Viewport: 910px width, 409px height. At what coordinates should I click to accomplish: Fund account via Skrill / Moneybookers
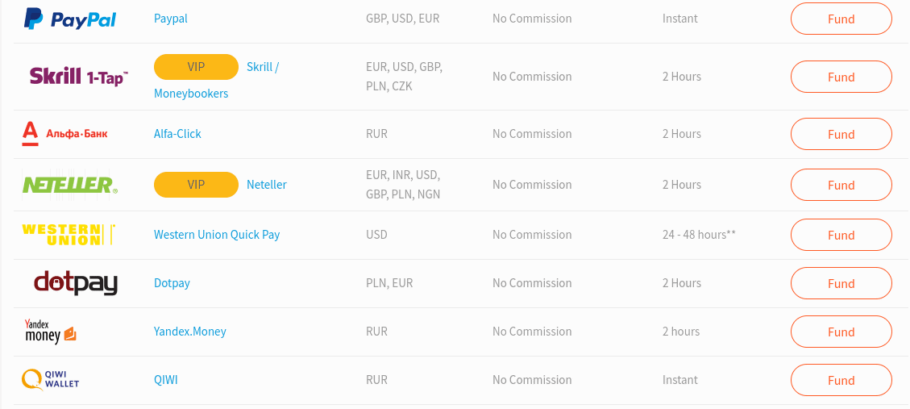coord(841,77)
